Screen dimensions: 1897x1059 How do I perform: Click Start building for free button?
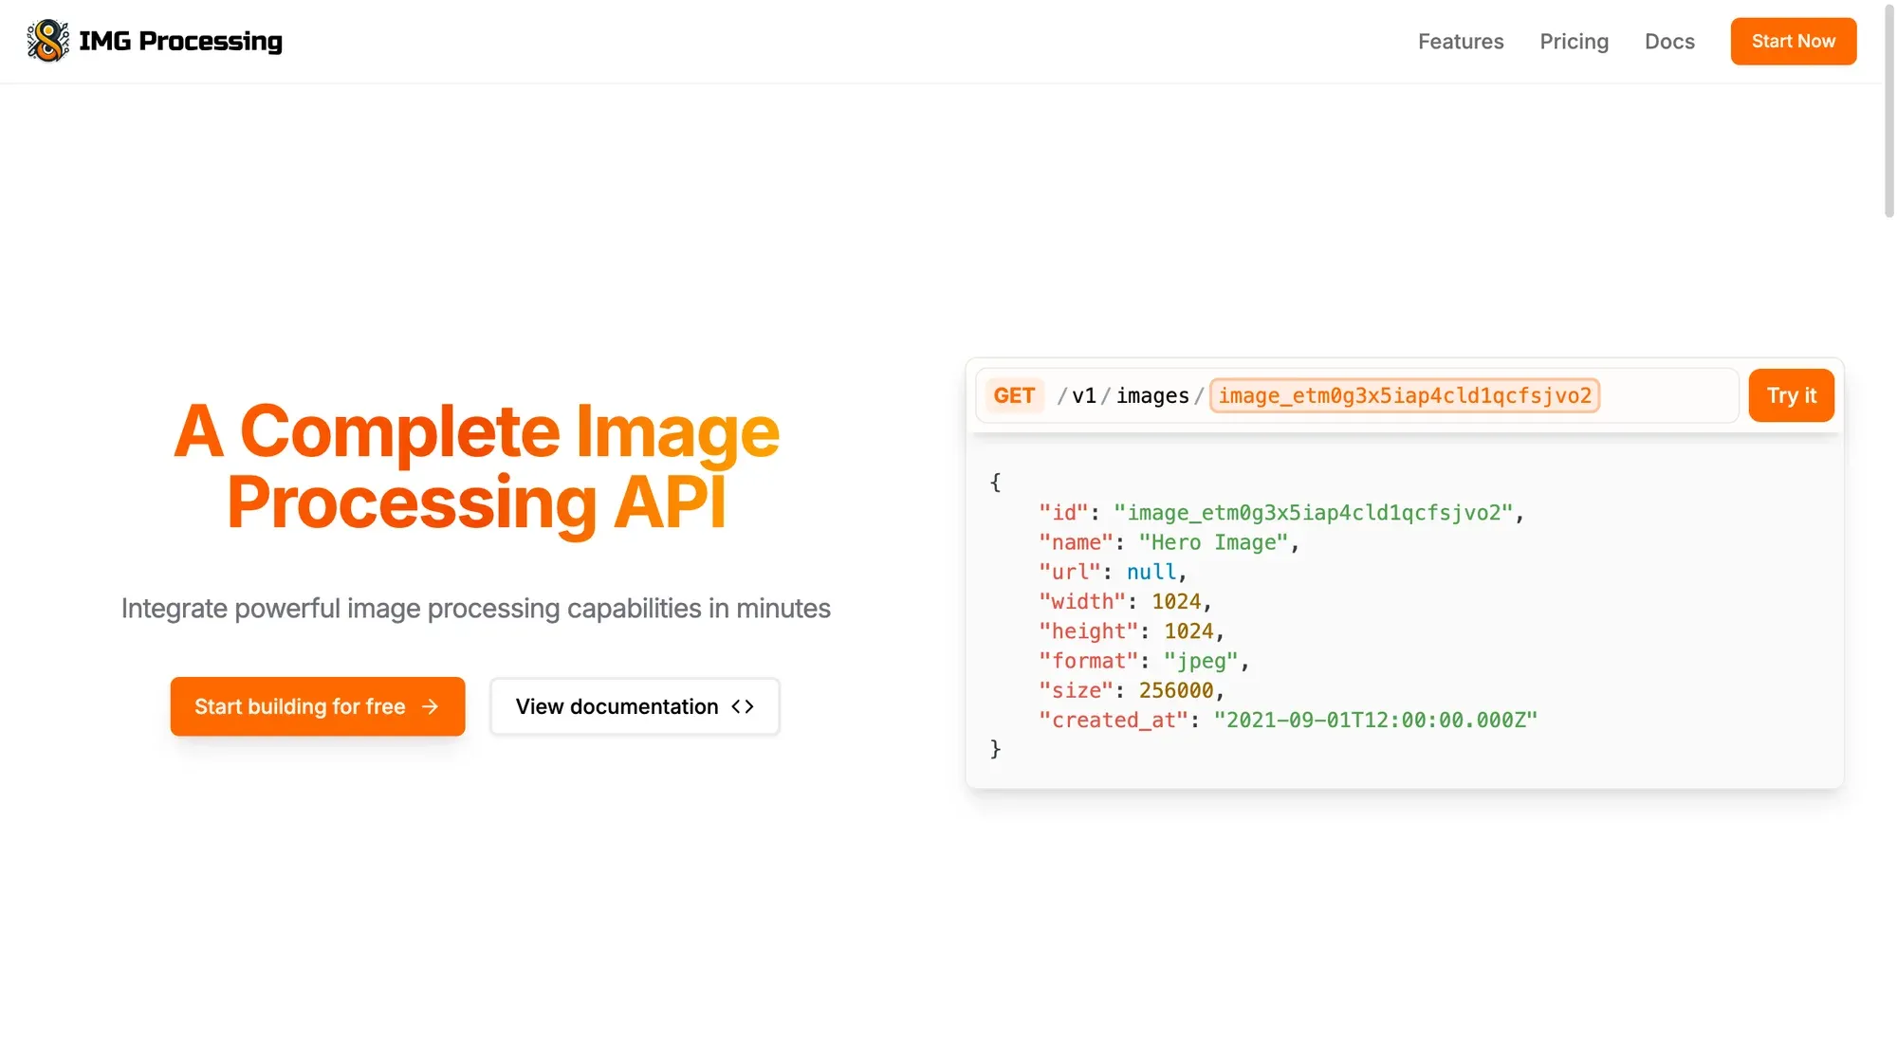point(317,706)
